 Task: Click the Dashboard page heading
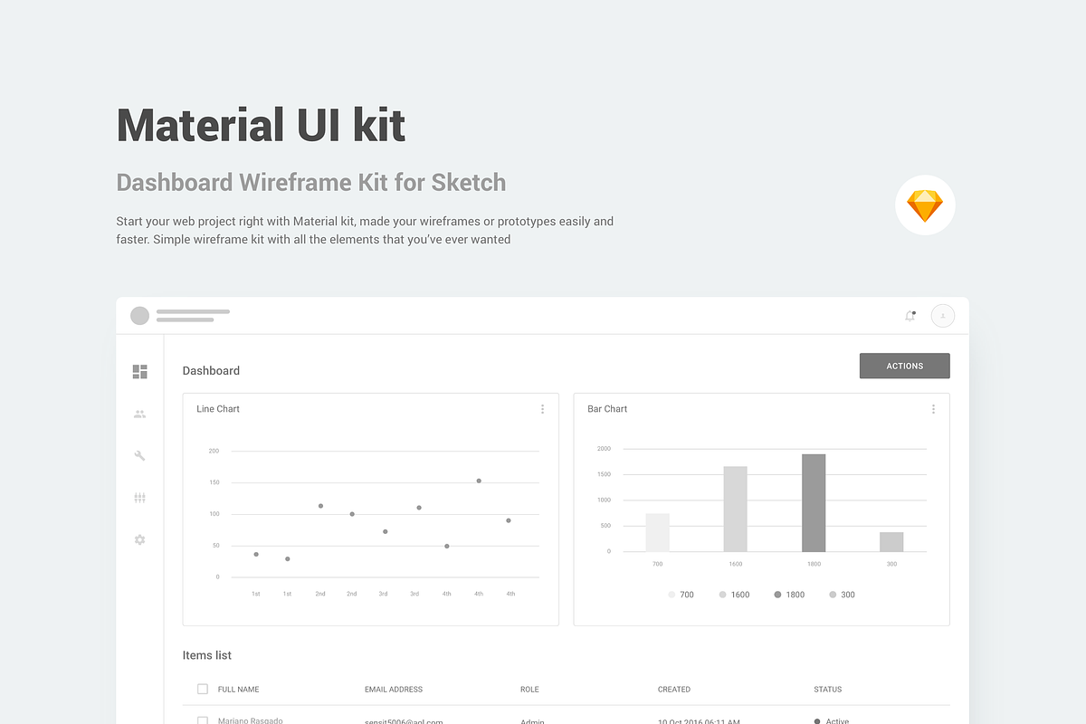pos(211,370)
